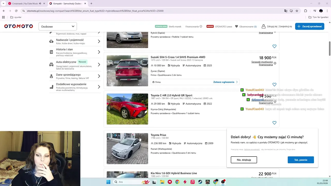331x186 pixels.
Task: Open the Chrome profile avatar
Action: pyautogui.click(x=321, y=11)
